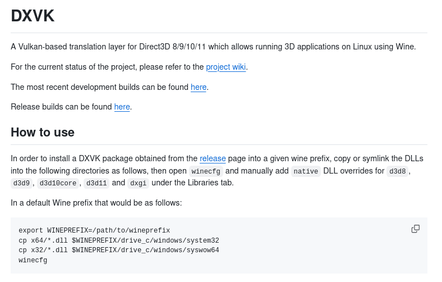442x282 pixels.
Task: Click the inline code 'd3d9'
Action: tap(21, 183)
